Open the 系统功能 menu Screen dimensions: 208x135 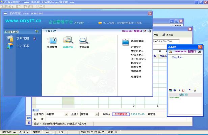click(x=7, y=6)
